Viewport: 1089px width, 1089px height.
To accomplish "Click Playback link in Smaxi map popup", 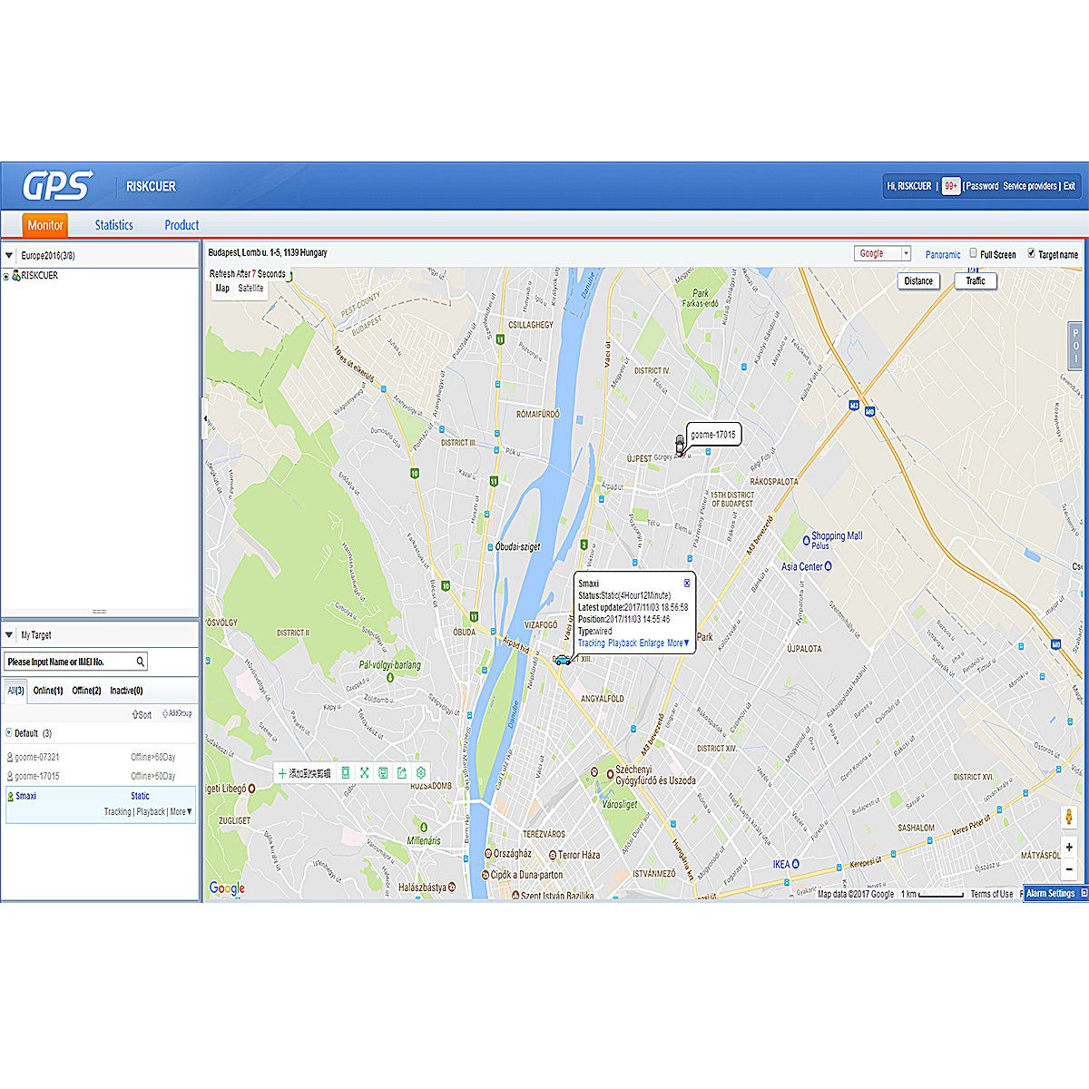I will point(623,643).
